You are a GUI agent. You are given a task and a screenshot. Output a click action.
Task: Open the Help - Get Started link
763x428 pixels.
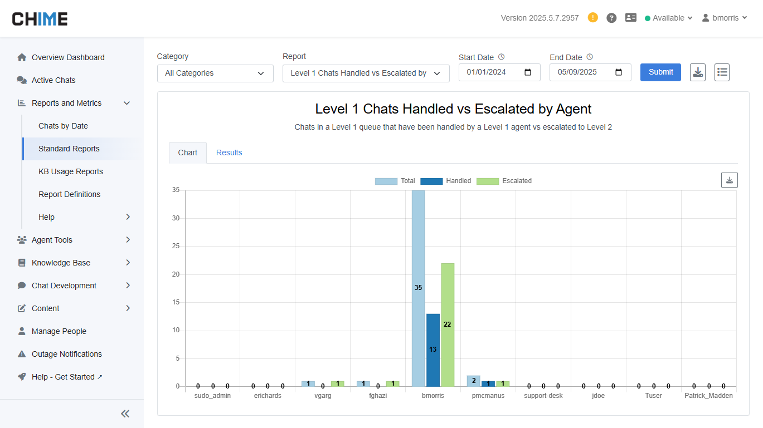[x=63, y=377]
